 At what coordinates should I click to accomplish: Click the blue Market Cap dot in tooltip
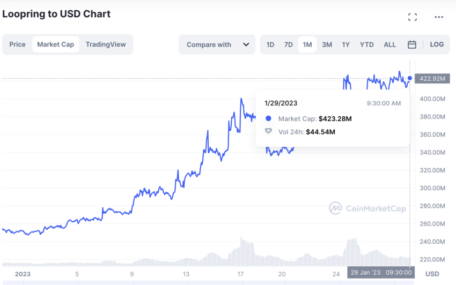(268, 118)
